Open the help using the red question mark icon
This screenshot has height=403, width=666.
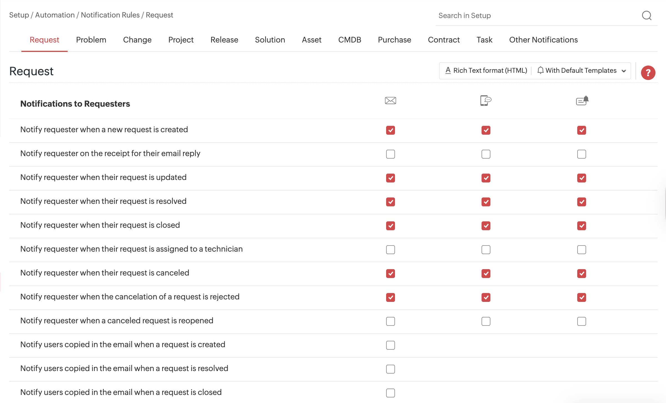click(x=648, y=72)
